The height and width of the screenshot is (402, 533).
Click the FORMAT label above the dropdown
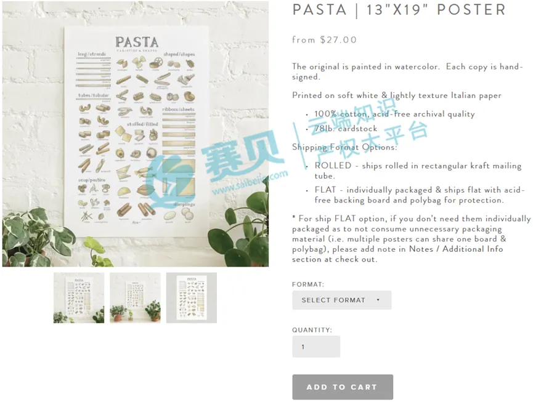tap(308, 284)
